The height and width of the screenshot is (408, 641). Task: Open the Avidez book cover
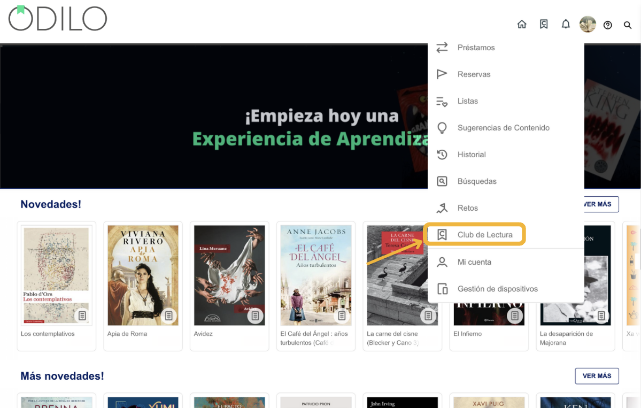point(229,274)
